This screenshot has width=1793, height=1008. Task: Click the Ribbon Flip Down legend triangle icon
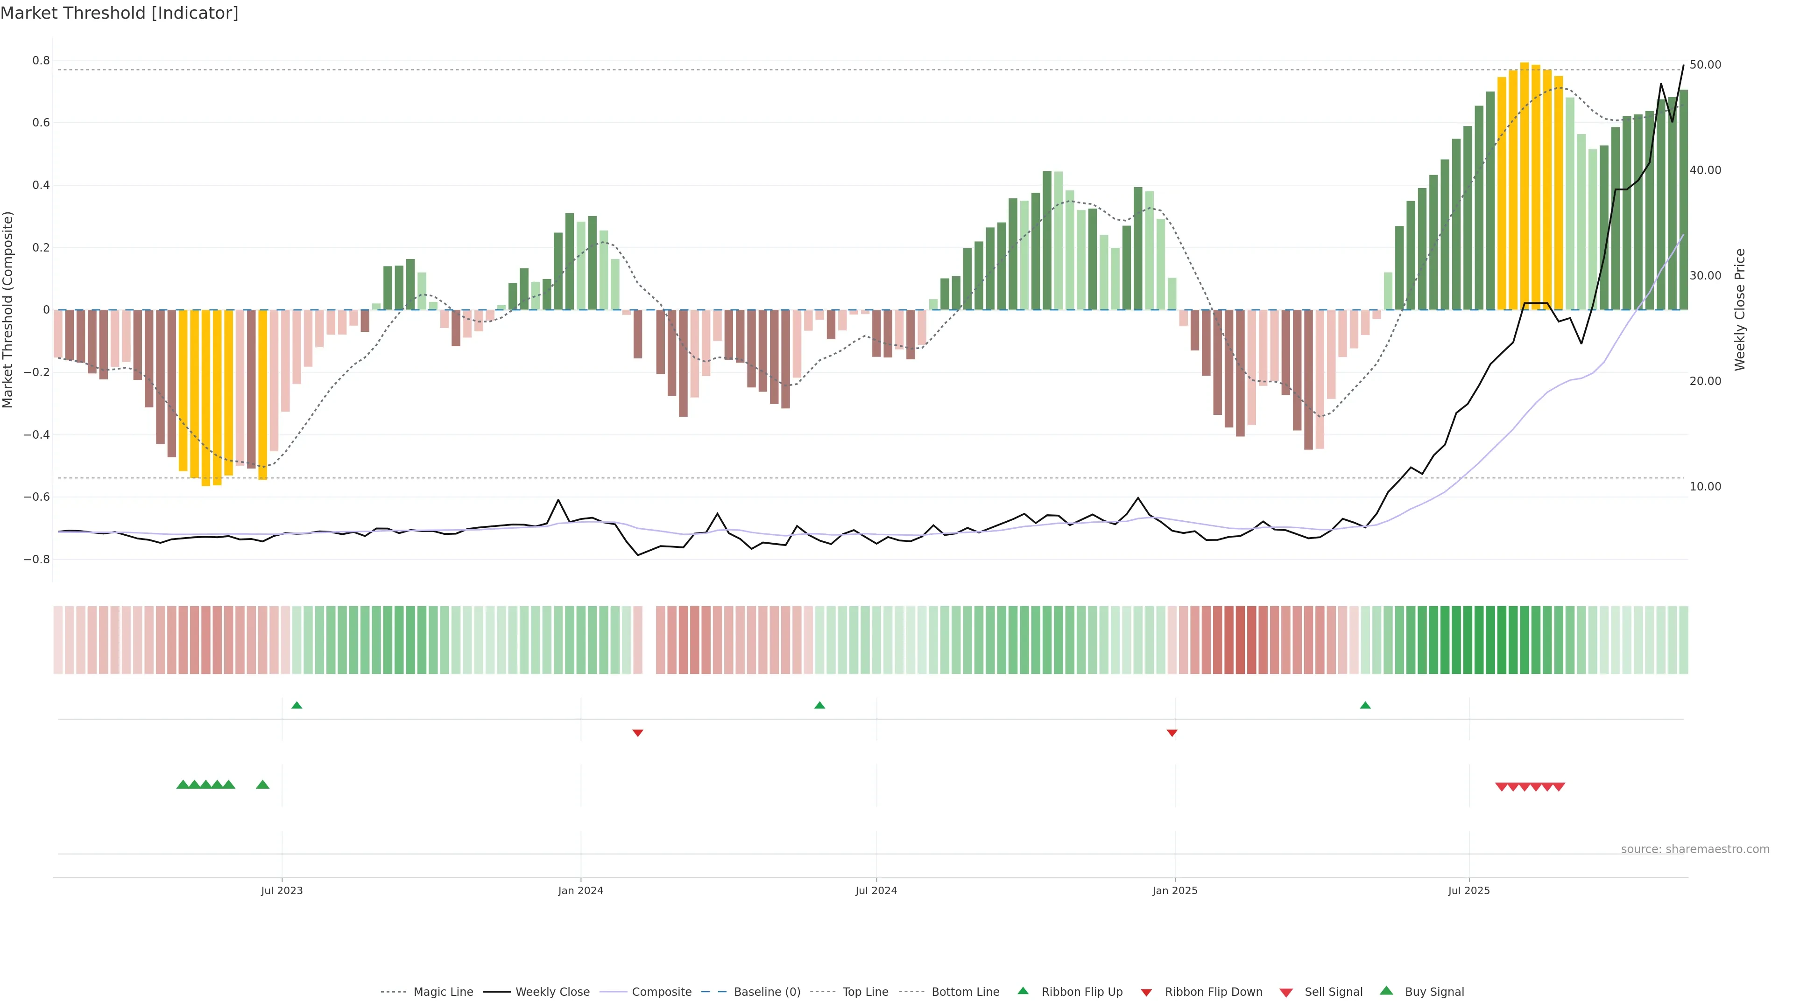1146,993
